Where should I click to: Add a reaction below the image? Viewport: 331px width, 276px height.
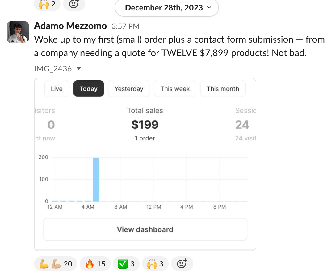(x=182, y=264)
